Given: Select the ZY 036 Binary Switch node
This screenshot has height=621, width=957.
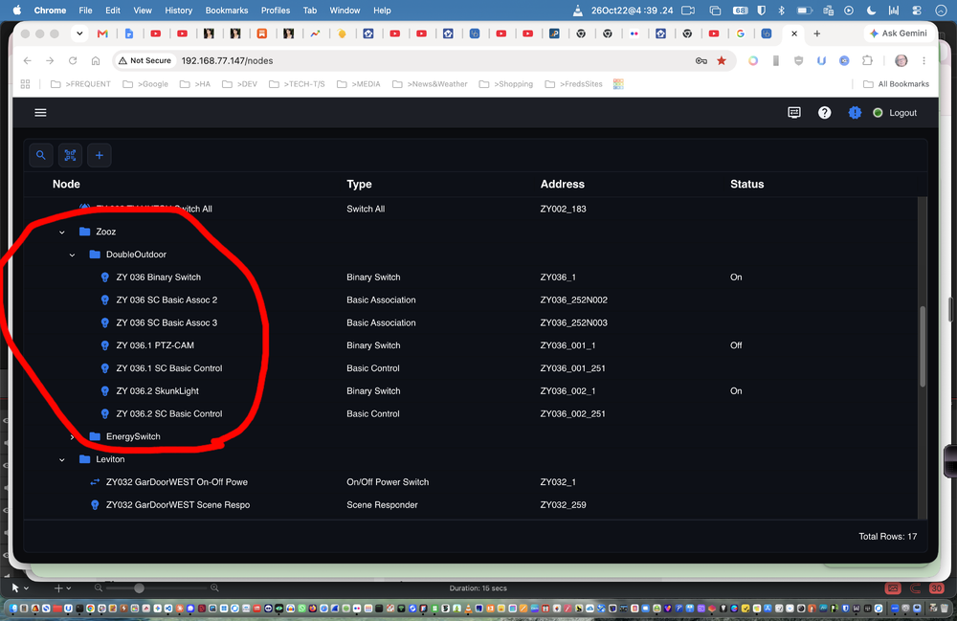Looking at the screenshot, I should point(159,277).
